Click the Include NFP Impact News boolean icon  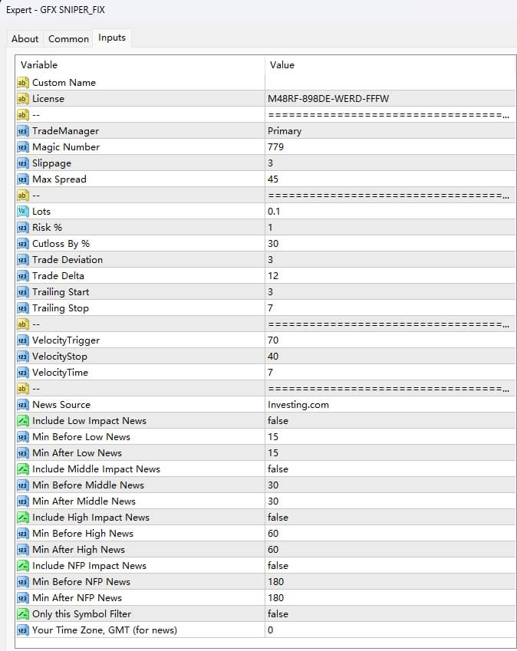pyautogui.click(x=22, y=566)
